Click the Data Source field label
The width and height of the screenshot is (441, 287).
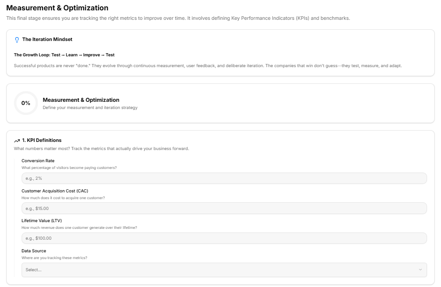point(34,251)
